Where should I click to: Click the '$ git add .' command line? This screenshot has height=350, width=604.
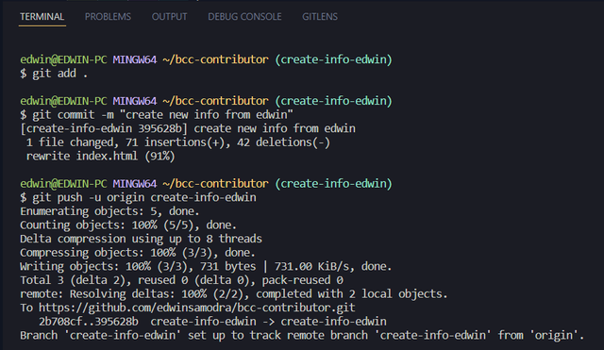(54, 74)
